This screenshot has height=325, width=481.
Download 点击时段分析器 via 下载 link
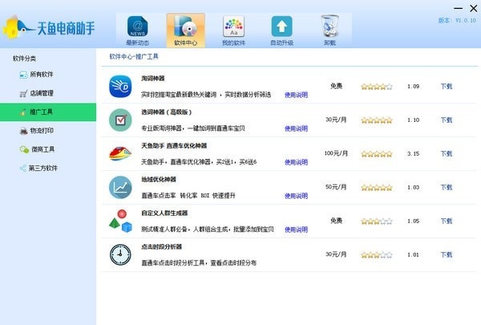click(x=447, y=254)
